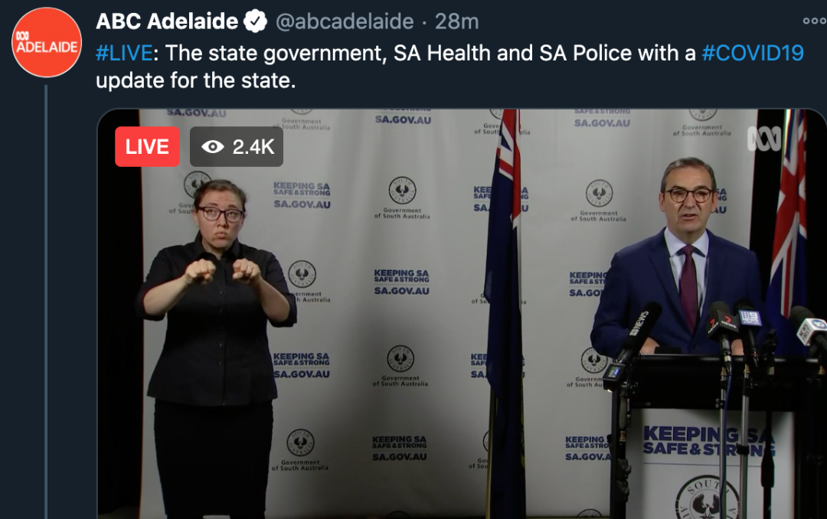Click the blue verified badge beside ABC Adelaide

[256, 21]
